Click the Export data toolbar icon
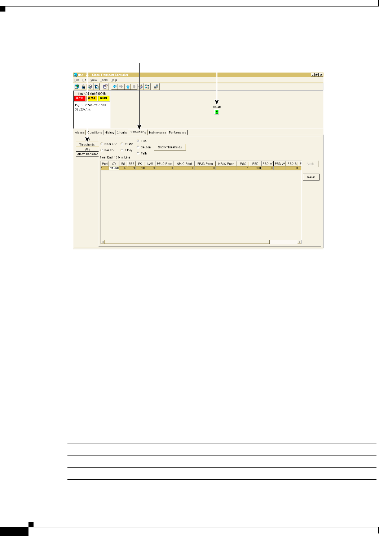 [96, 87]
